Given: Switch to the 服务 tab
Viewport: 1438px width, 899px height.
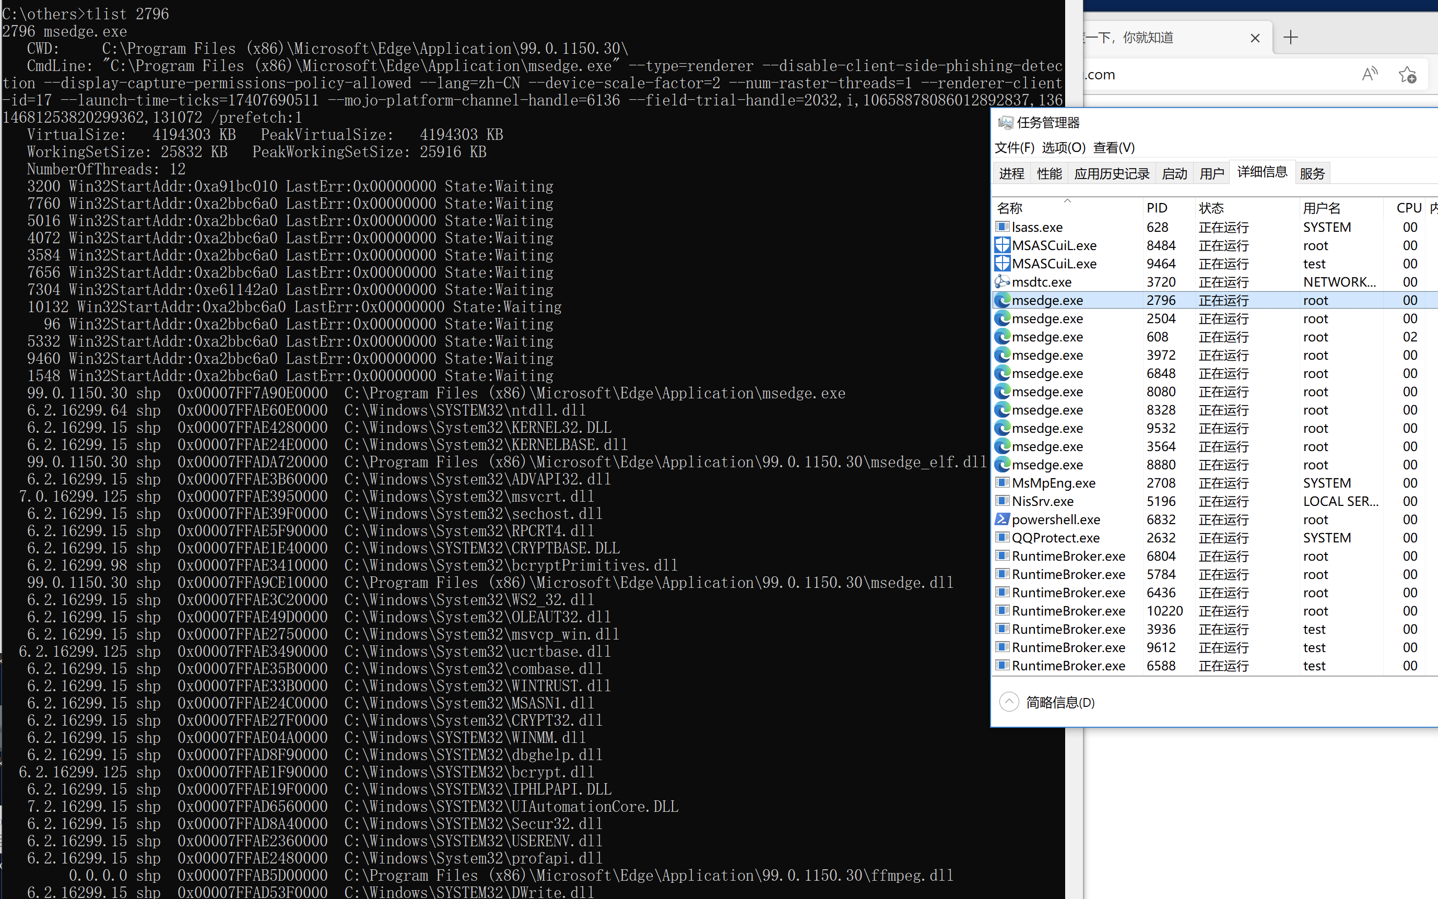Looking at the screenshot, I should pos(1312,174).
